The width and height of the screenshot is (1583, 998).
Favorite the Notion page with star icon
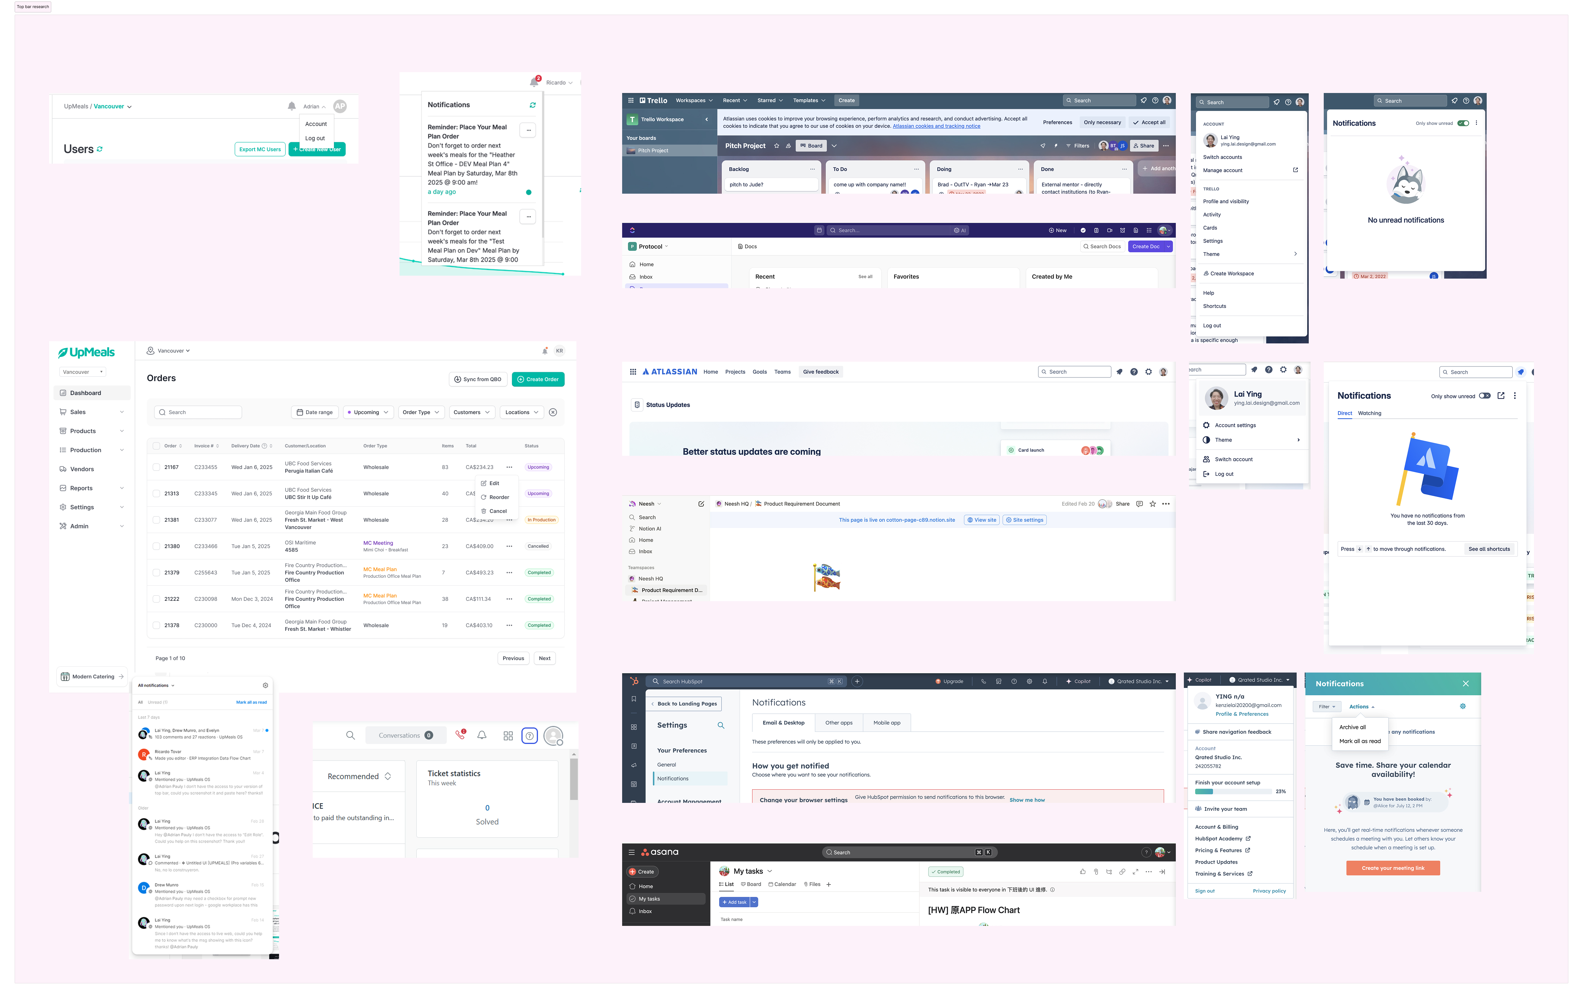[1153, 504]
